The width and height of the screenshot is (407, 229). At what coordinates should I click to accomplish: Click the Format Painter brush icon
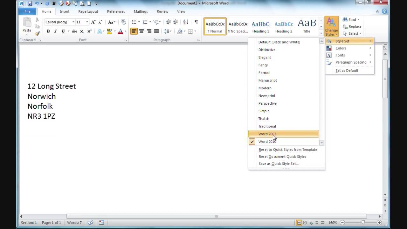pyautogui.click(x=37, y=33)
